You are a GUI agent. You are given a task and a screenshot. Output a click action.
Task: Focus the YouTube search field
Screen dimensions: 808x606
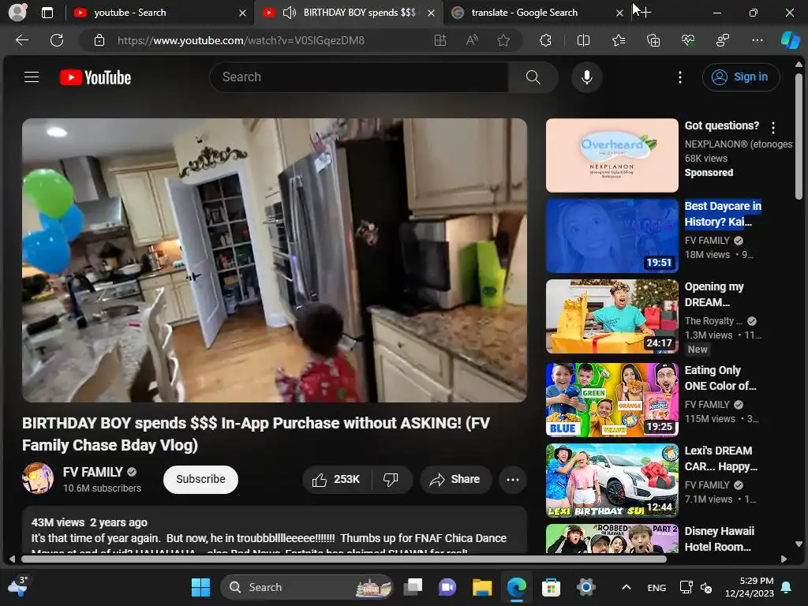359,77
